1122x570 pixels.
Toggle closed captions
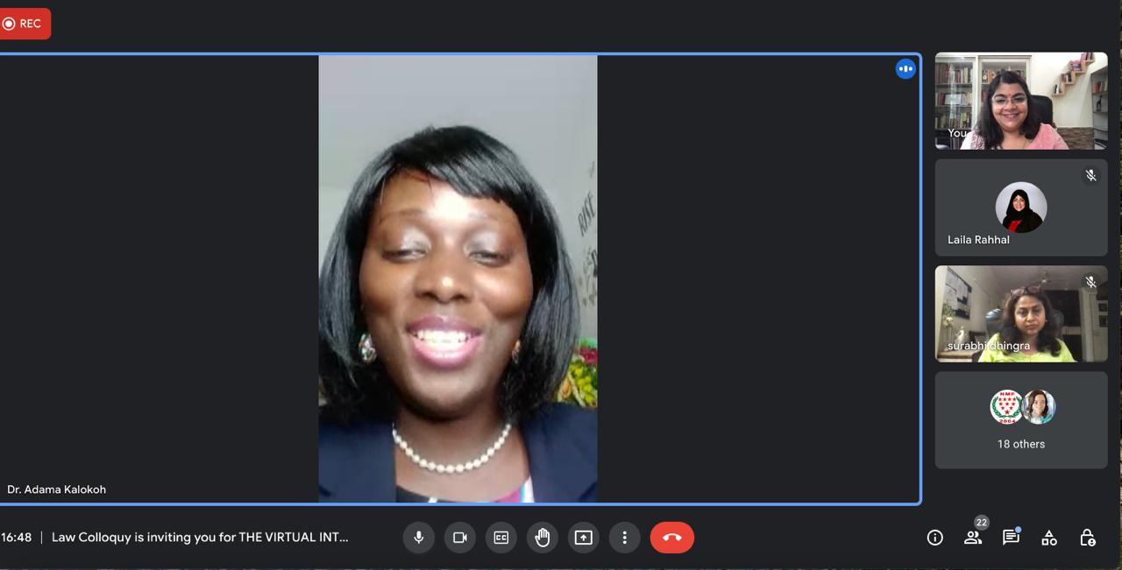tap(501, 538)
